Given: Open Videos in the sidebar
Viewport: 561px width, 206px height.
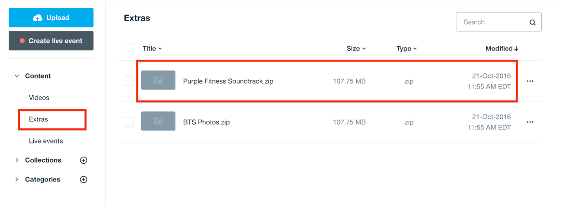Looking at the screenshot, I should (x=39, y=98).
